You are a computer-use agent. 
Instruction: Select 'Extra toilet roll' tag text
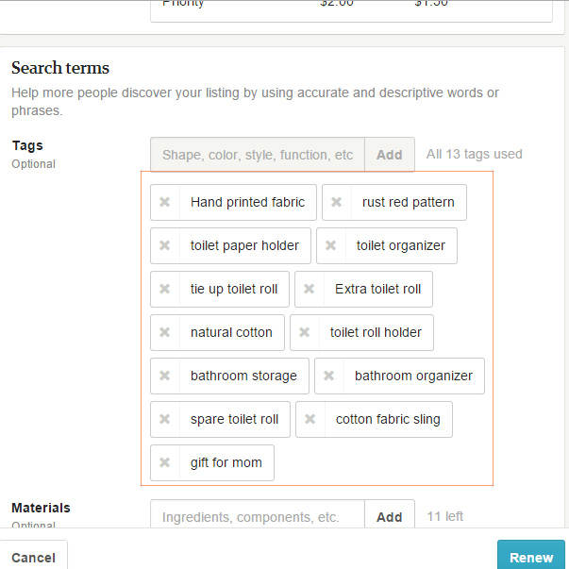(377, 289)
